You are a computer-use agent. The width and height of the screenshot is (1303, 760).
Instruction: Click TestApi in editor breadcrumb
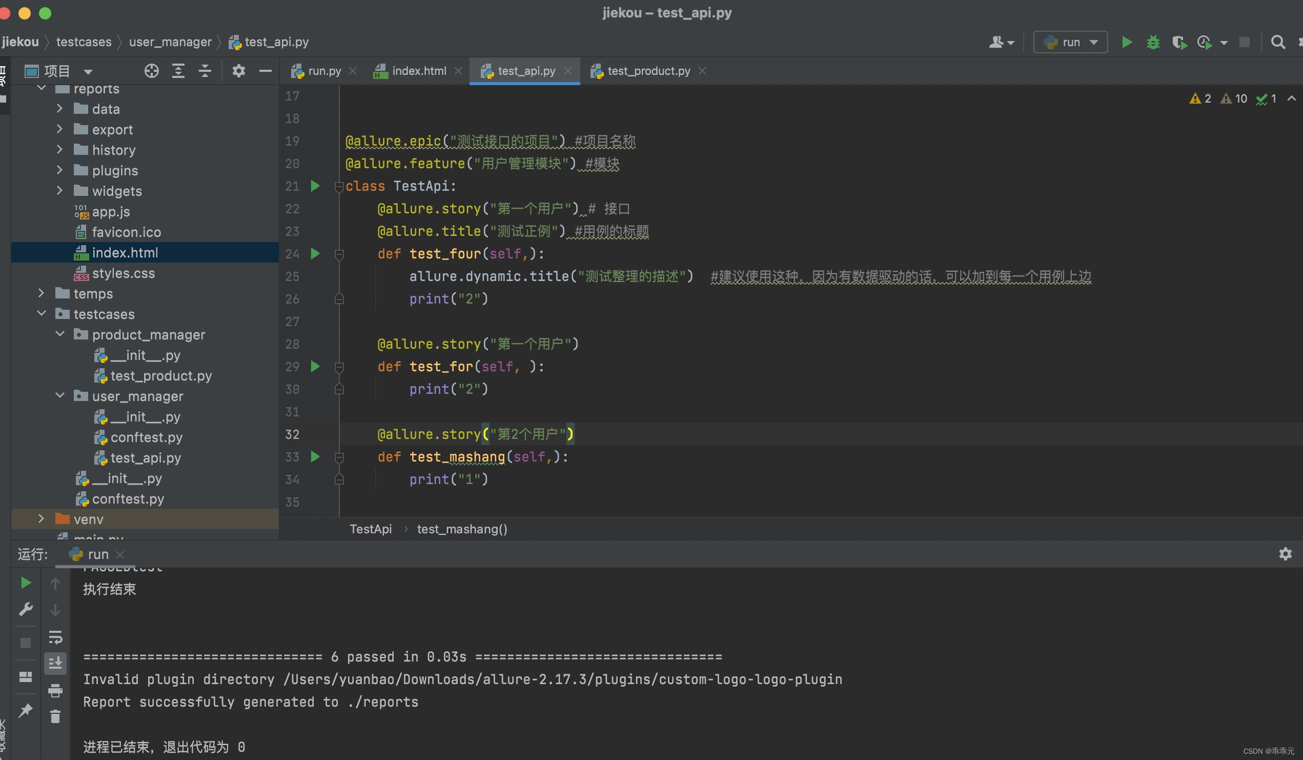370,529
